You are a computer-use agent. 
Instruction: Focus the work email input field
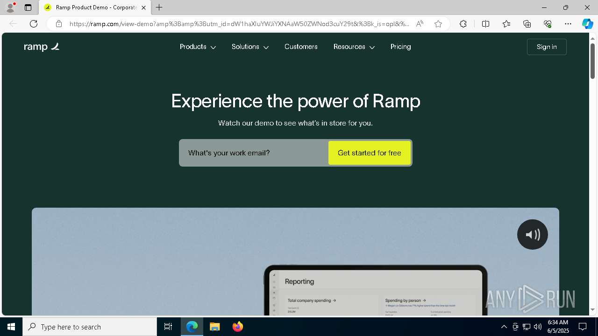point(254,153)
